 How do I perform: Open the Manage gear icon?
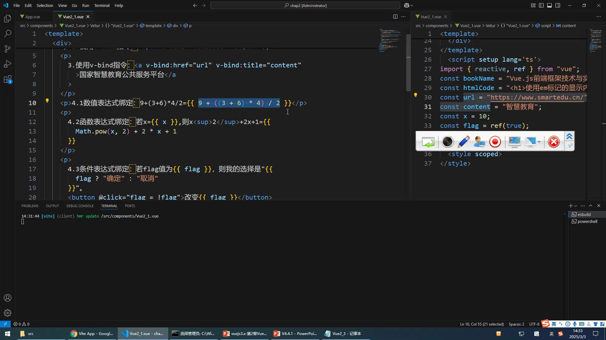click(8, 313)
